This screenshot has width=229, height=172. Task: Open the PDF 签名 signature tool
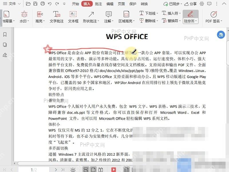point(214,17)
